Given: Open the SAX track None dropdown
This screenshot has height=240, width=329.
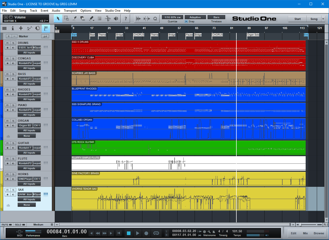Looking at the screenshot, I should pos(27,205).
